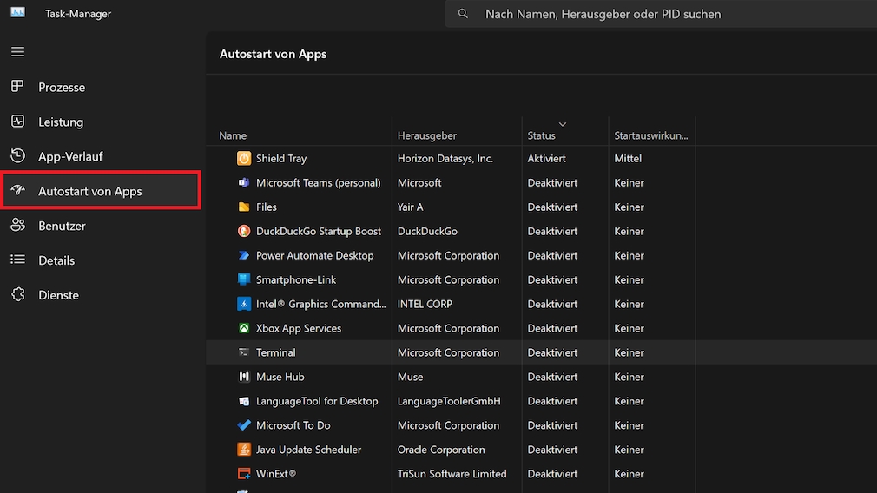Click the Smartphone-Link icon
The width and height of the screenshot is (877, 493).
(244, 279)
